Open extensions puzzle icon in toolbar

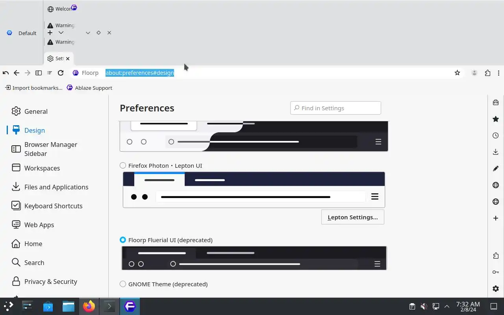(x=487, y=73)
